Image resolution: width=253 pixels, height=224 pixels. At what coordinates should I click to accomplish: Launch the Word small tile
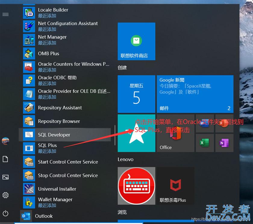tap(205, 124)
